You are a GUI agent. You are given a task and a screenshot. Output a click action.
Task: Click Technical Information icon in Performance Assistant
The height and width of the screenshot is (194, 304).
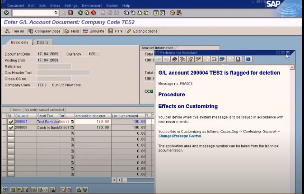click(x=182, y=59)
